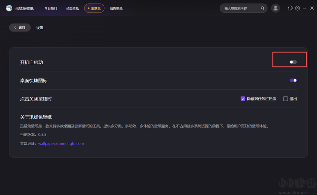
Task: Close the wallpaper app window
Action: click(312, 8)
